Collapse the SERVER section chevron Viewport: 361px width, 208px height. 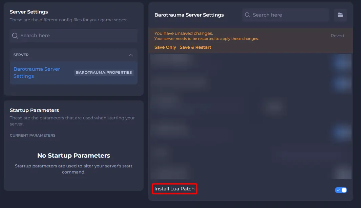(130, 55)
